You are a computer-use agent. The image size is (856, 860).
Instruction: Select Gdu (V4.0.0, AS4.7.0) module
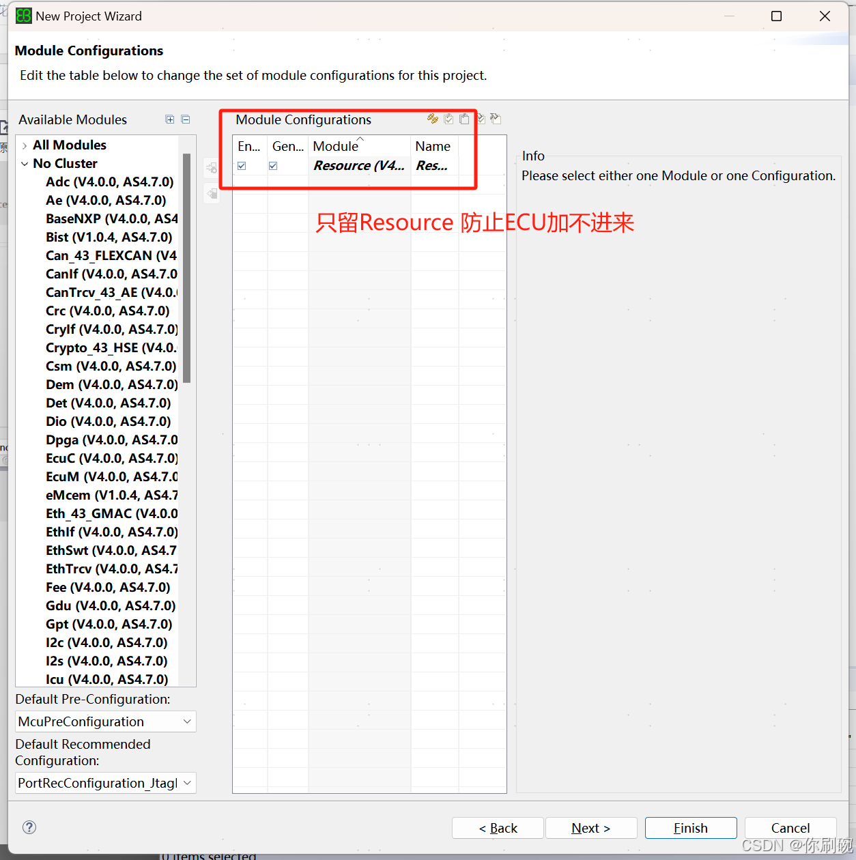pyautogui.click(x=111, y=606)
